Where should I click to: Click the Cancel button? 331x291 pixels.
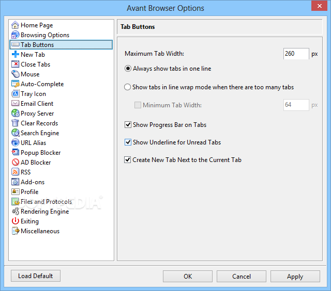click(x=242, y=276)
